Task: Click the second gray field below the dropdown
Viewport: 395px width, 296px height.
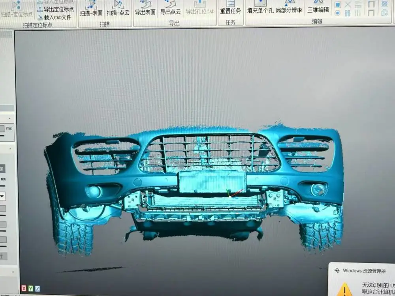Action: tap(3, 224)
